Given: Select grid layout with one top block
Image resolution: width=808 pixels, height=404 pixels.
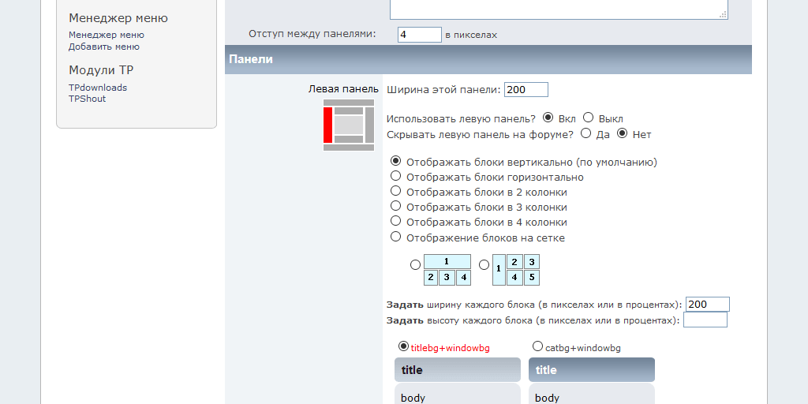Looking at the screenshot, I should (x=415, y=266).
